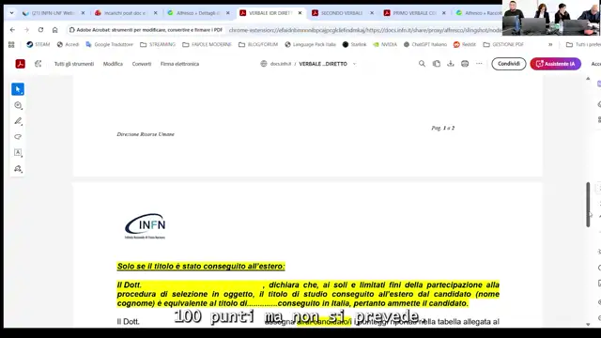This screenshot has height=338, width=601.
Task: Select the stamp signature tool
Action: pos(18,169)
